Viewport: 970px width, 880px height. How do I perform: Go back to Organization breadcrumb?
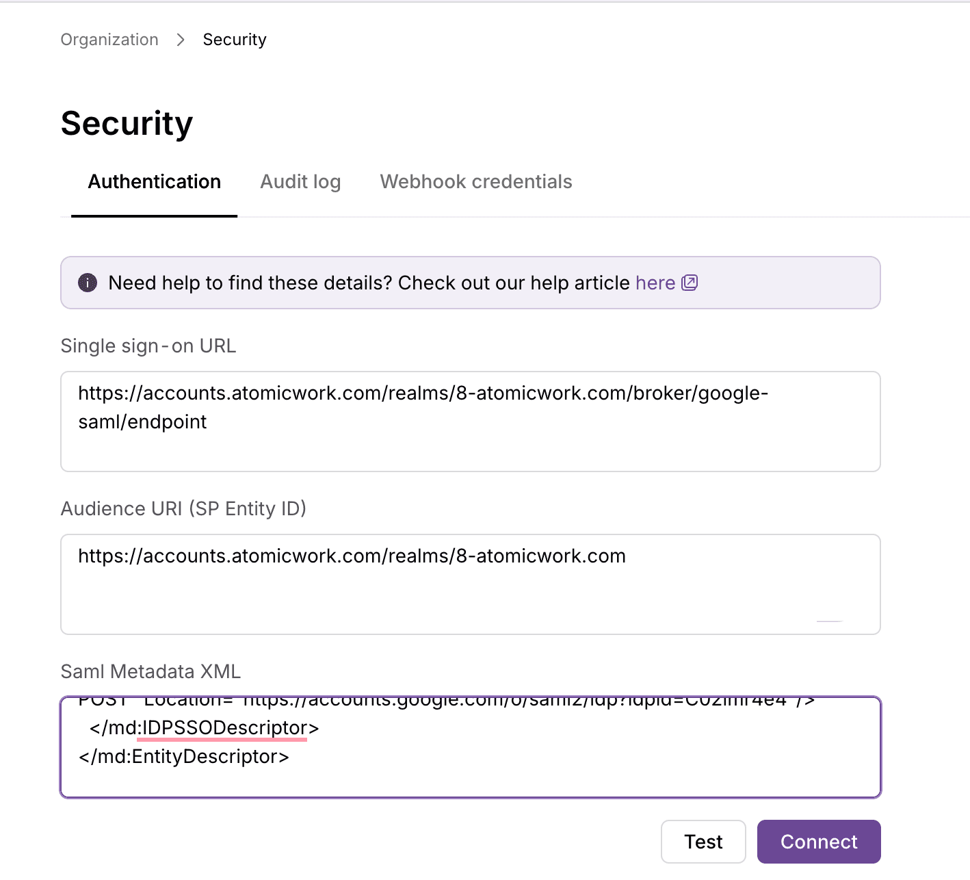(109, 40)
